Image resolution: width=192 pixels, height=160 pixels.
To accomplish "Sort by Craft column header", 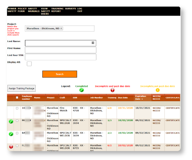I will click(62, 98).
